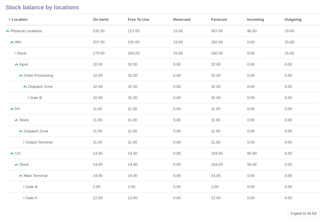Collapse Dispatch Zone under Order Processing
The height and width of the screenshot is (222, 328).
pos(25,87)
